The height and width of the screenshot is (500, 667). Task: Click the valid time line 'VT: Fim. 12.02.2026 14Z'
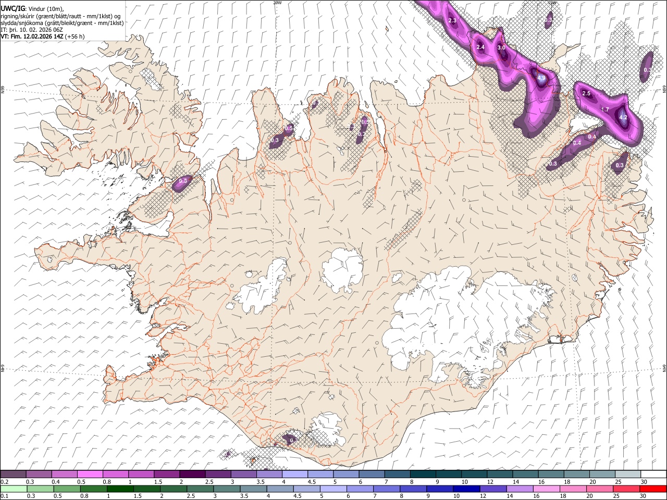tap(32, 36)
